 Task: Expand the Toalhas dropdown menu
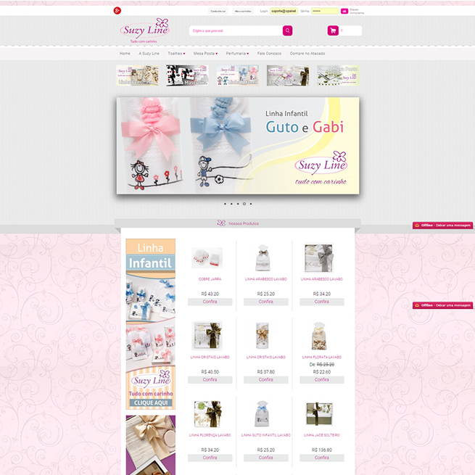(x=176, y=54)
